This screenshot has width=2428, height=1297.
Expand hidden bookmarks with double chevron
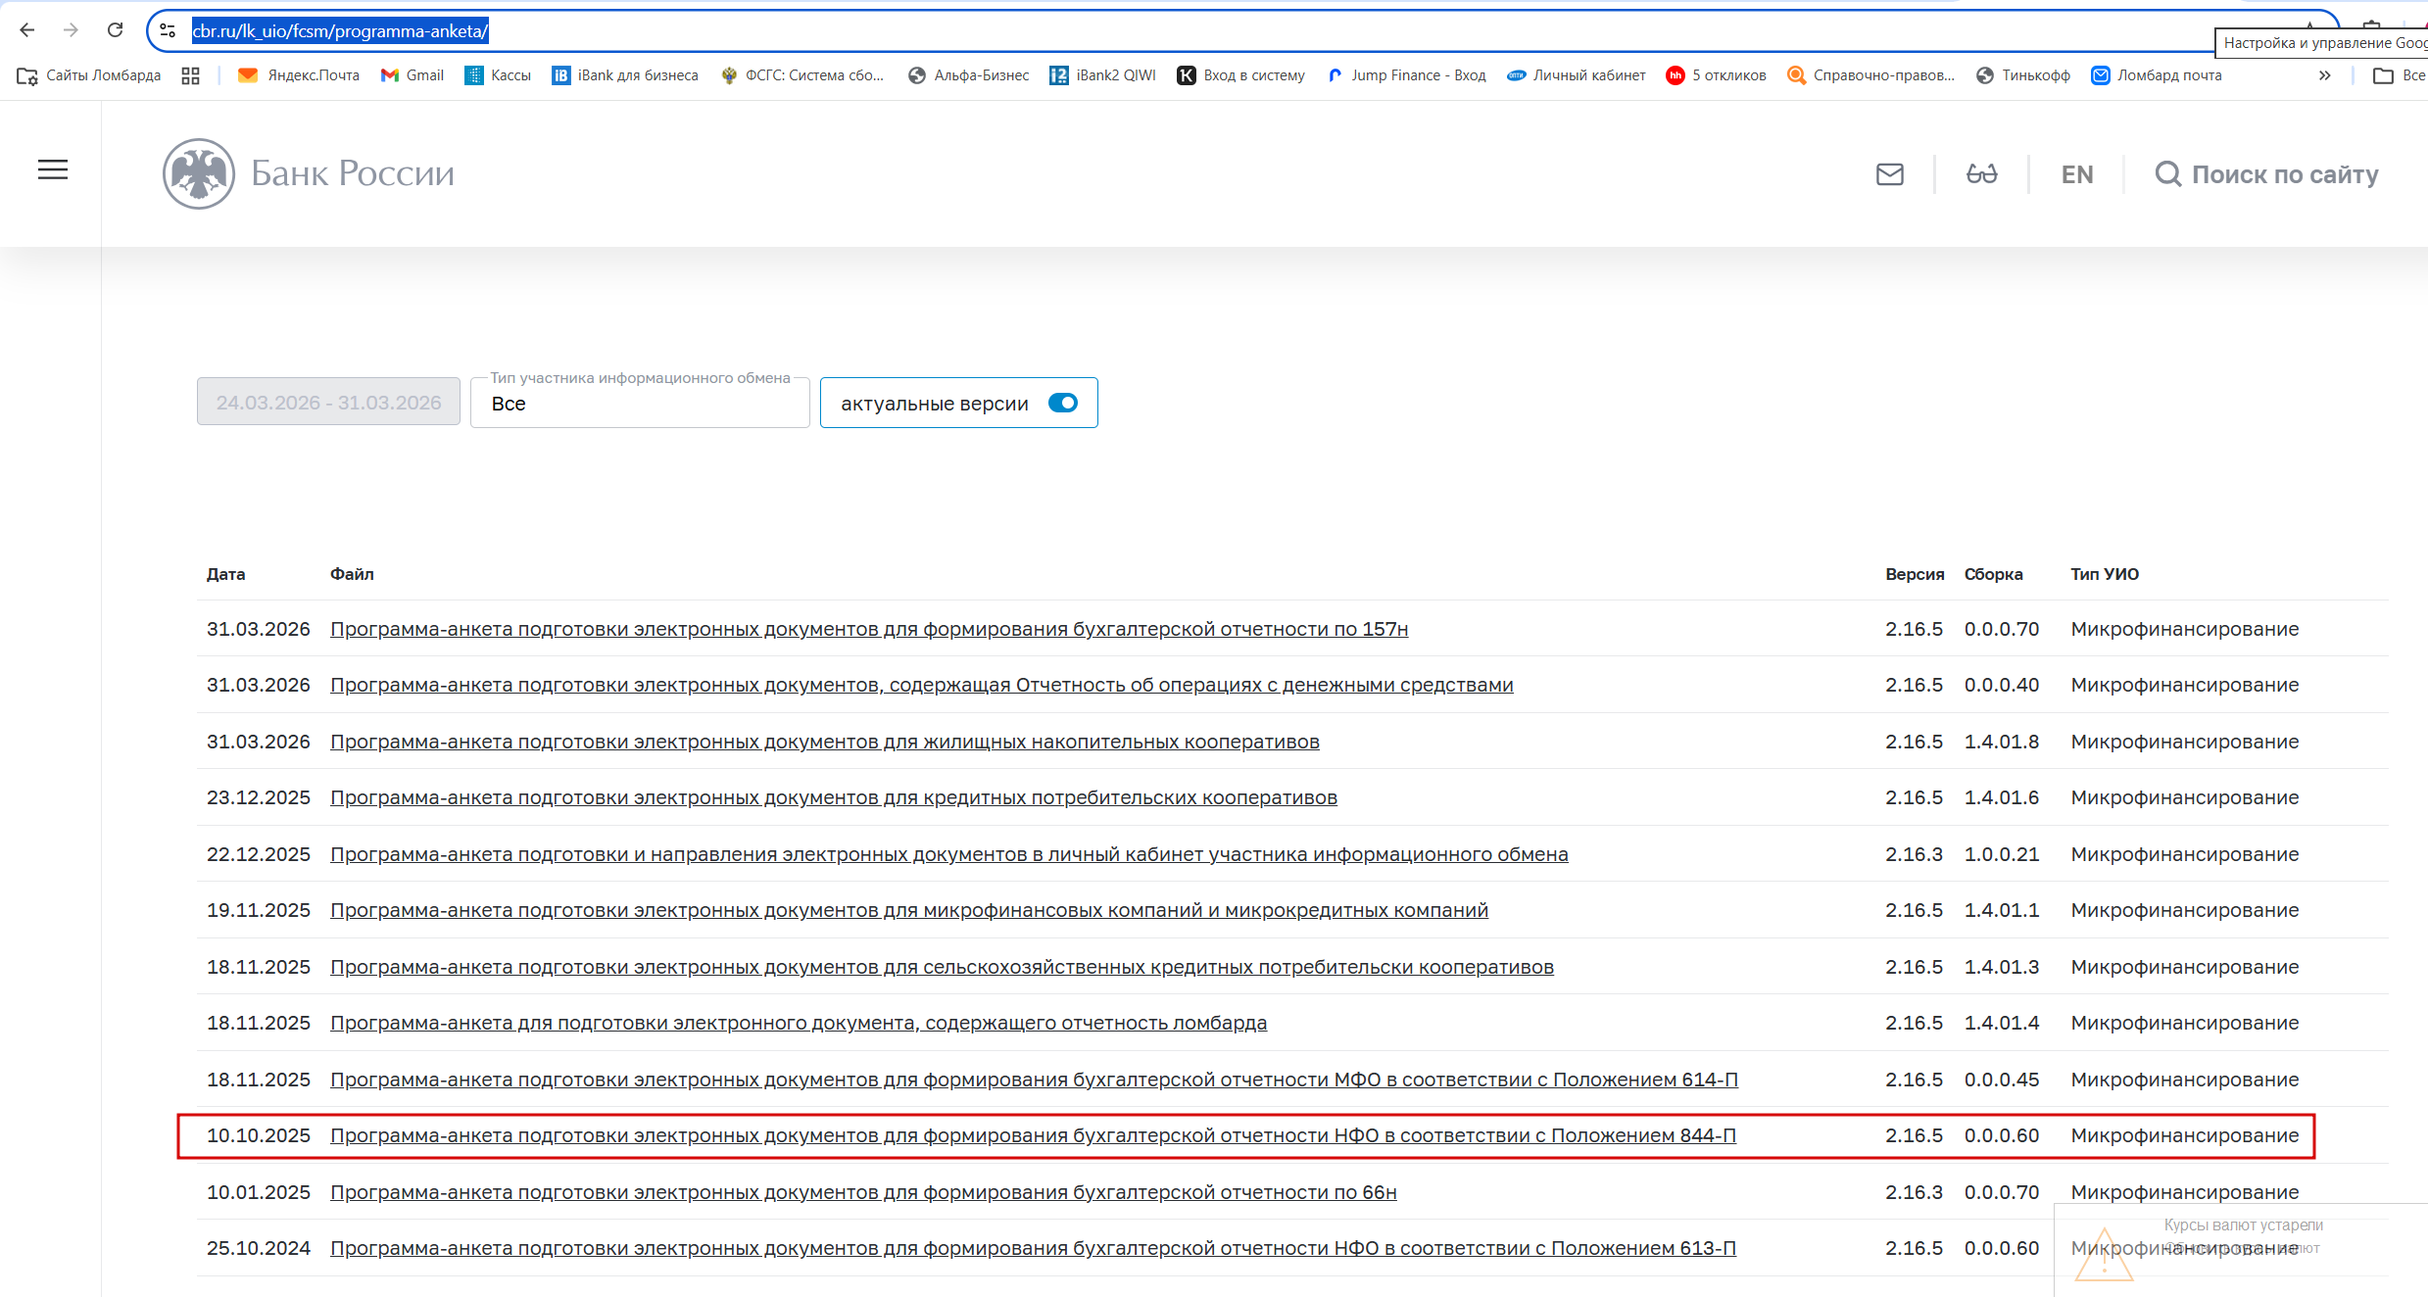tap(2324, 75)
